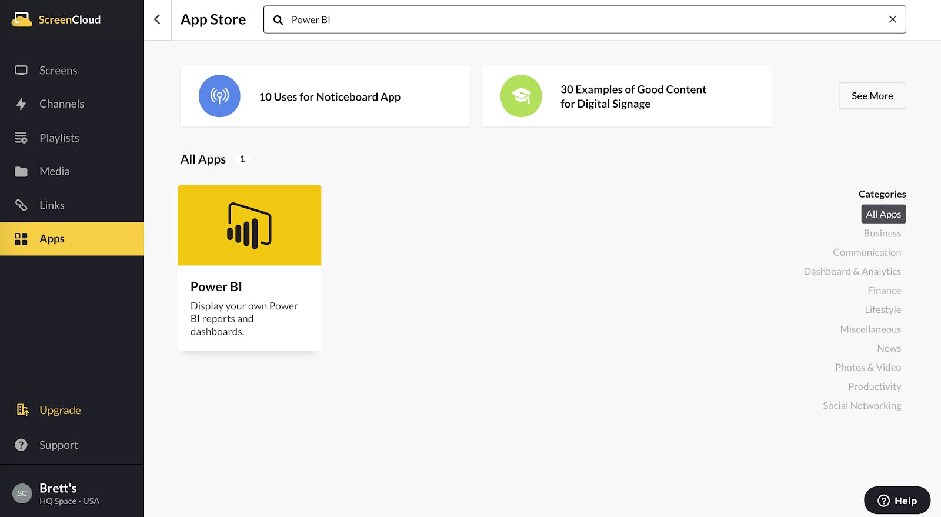The image size is (941, 517).
Task: Select the All Apps category
Action: tap(883, 214)
